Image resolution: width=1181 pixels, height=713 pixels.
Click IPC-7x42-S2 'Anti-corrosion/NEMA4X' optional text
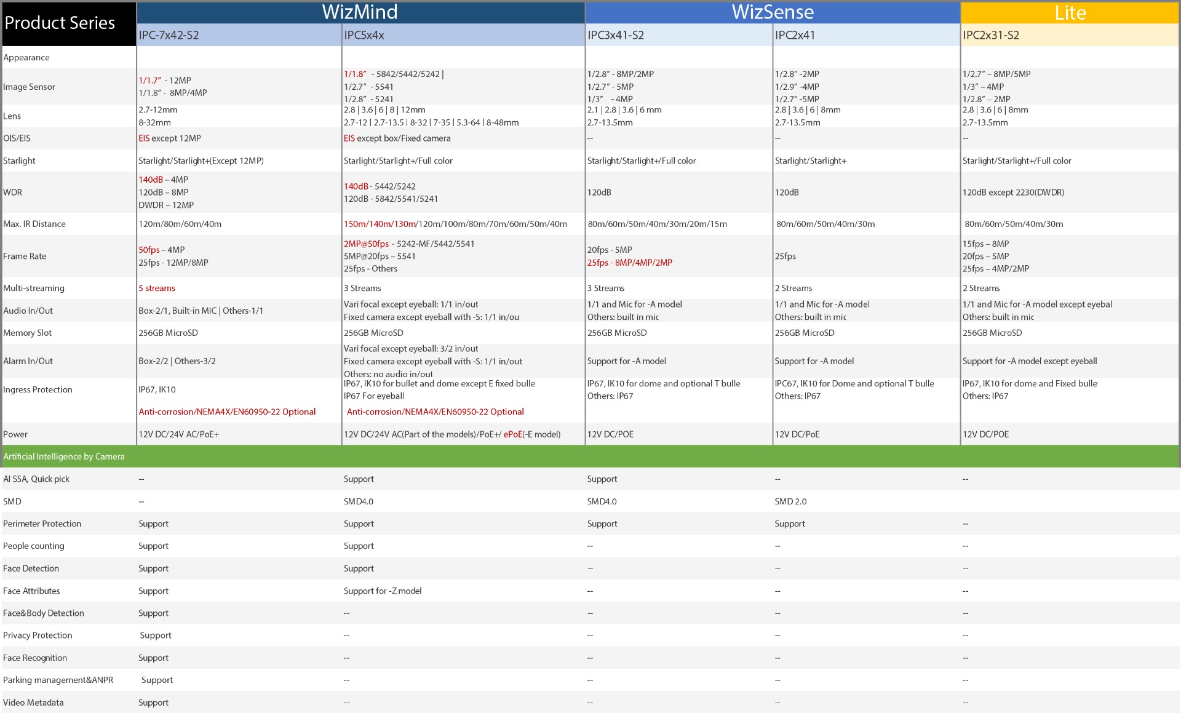(227, 412)
